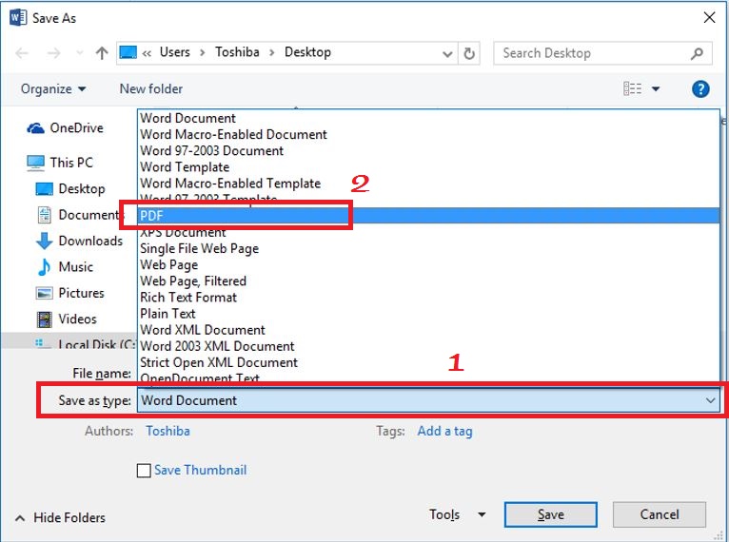
Task: Click the Cancel button
Action: point(660,514)
